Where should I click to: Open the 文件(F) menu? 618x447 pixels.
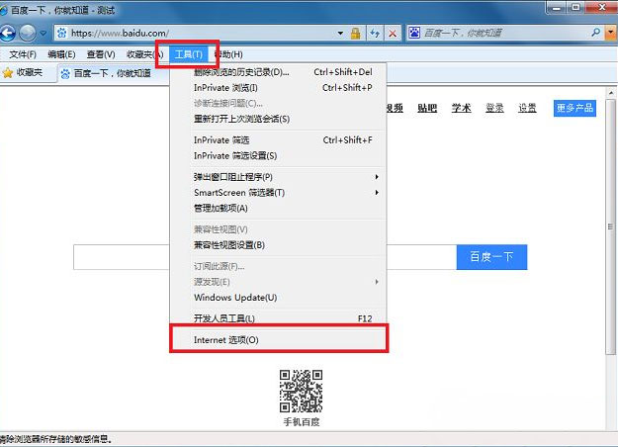[23, 54]
